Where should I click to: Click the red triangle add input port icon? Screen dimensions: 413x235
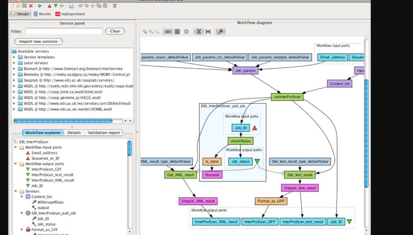(x=49, y=5)
